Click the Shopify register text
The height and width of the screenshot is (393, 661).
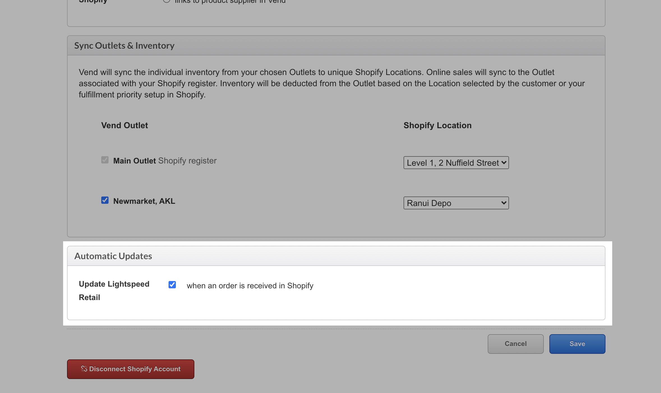tap(187, 161)
